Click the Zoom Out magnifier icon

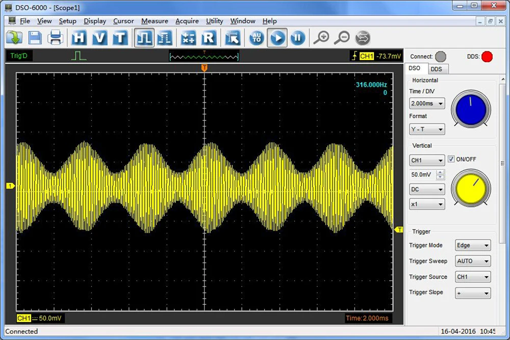[x=342, y=38]
